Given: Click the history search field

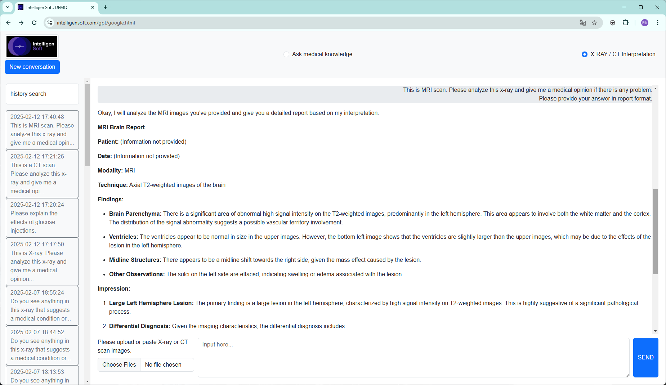Looking at the screenshot, I should tap(42, 94).
